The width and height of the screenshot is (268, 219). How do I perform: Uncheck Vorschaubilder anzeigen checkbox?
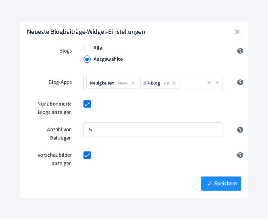click(87, 155)
